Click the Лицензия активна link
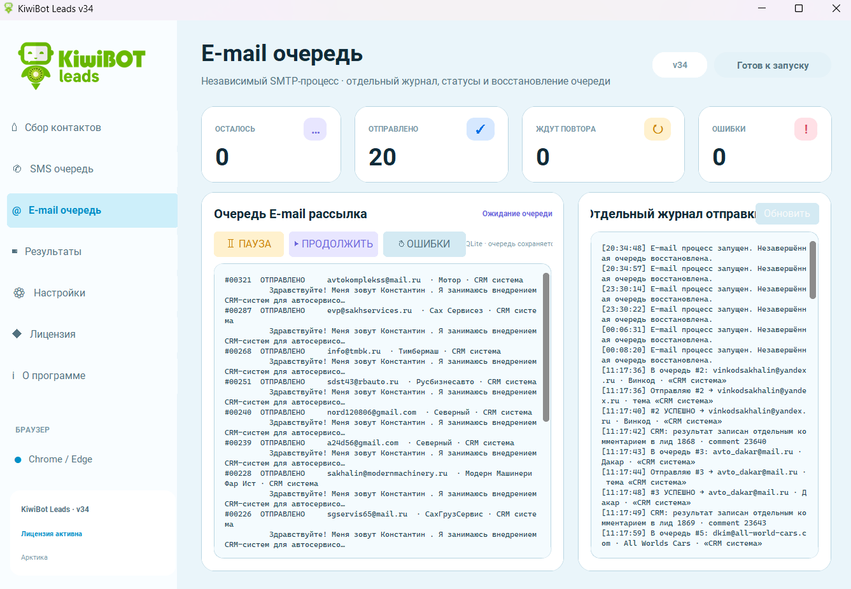Image resolution: width=851 pixels, height=589 pixels. pyautogui.click(x=52, y=534)
